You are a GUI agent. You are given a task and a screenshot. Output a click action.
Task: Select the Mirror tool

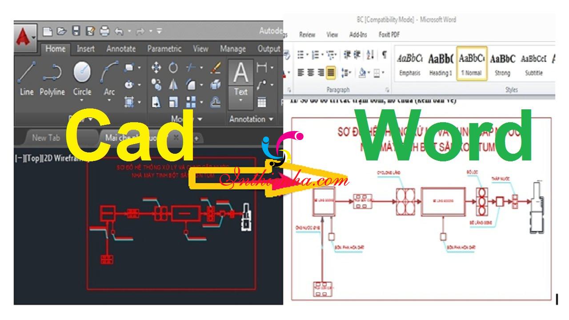pyautogui.click(x=173, y=84)
